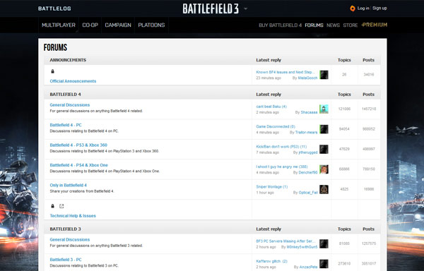Open the Platoons menu item

click(151, 25)
